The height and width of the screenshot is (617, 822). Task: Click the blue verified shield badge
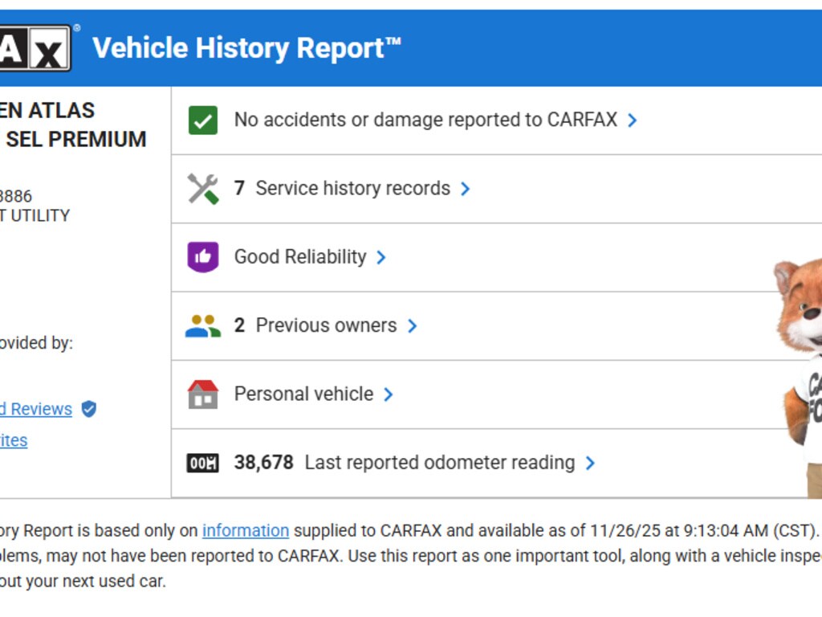tap(89, 409)
